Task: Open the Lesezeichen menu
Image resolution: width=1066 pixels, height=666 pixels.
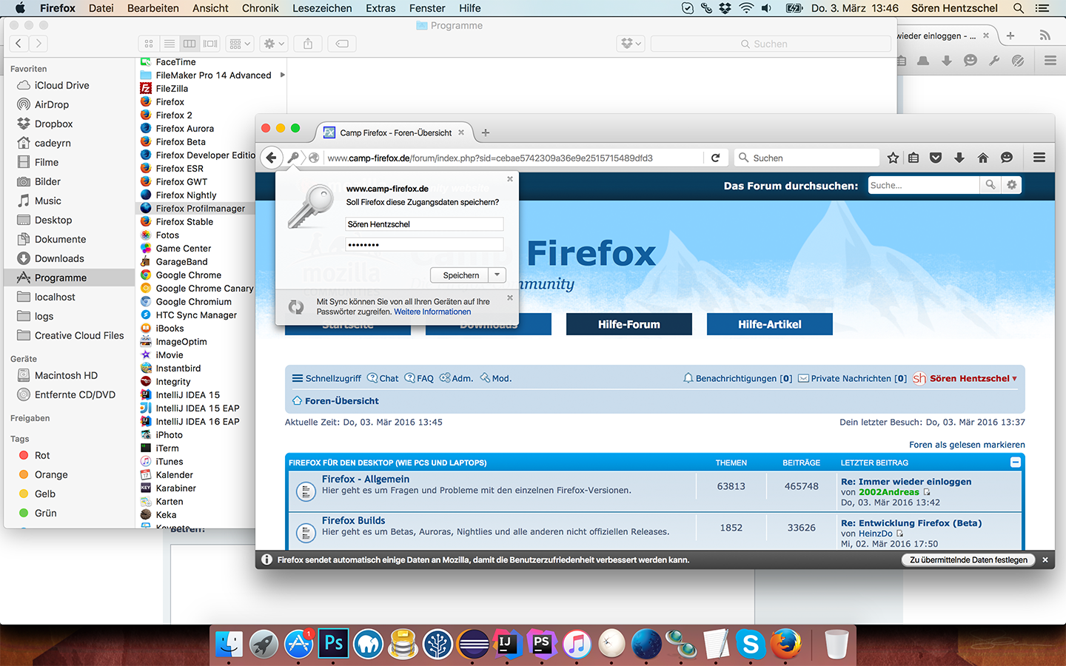Action: point(322,8)
